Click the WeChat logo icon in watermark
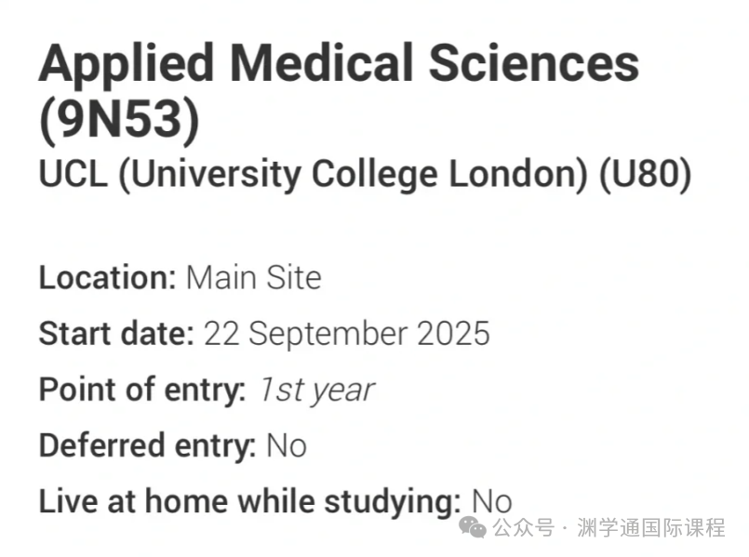Image resolution: width=749 pixels, height=557 pixels. click(475, 528)
